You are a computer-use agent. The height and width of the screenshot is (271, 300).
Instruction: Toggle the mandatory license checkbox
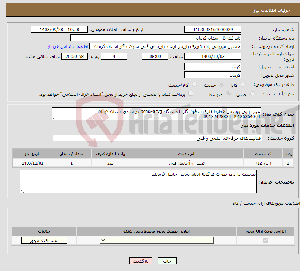coord(265,240)
